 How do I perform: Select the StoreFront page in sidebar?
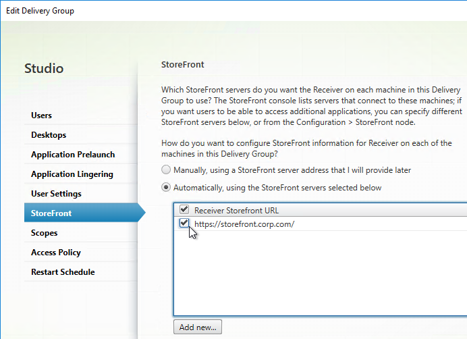(x=84, y=213)
